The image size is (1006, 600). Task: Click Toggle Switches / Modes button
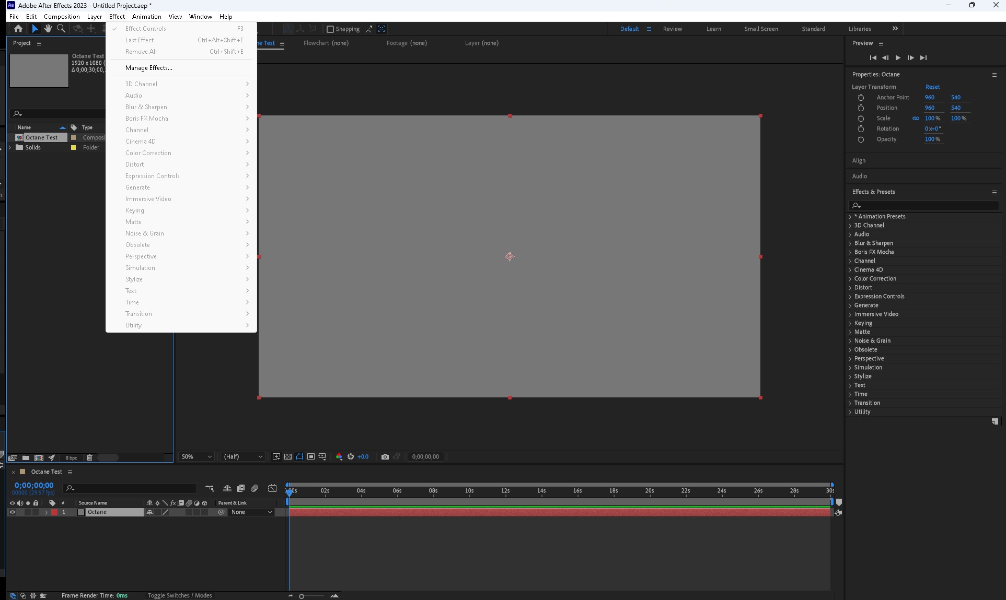coord(179,595)
